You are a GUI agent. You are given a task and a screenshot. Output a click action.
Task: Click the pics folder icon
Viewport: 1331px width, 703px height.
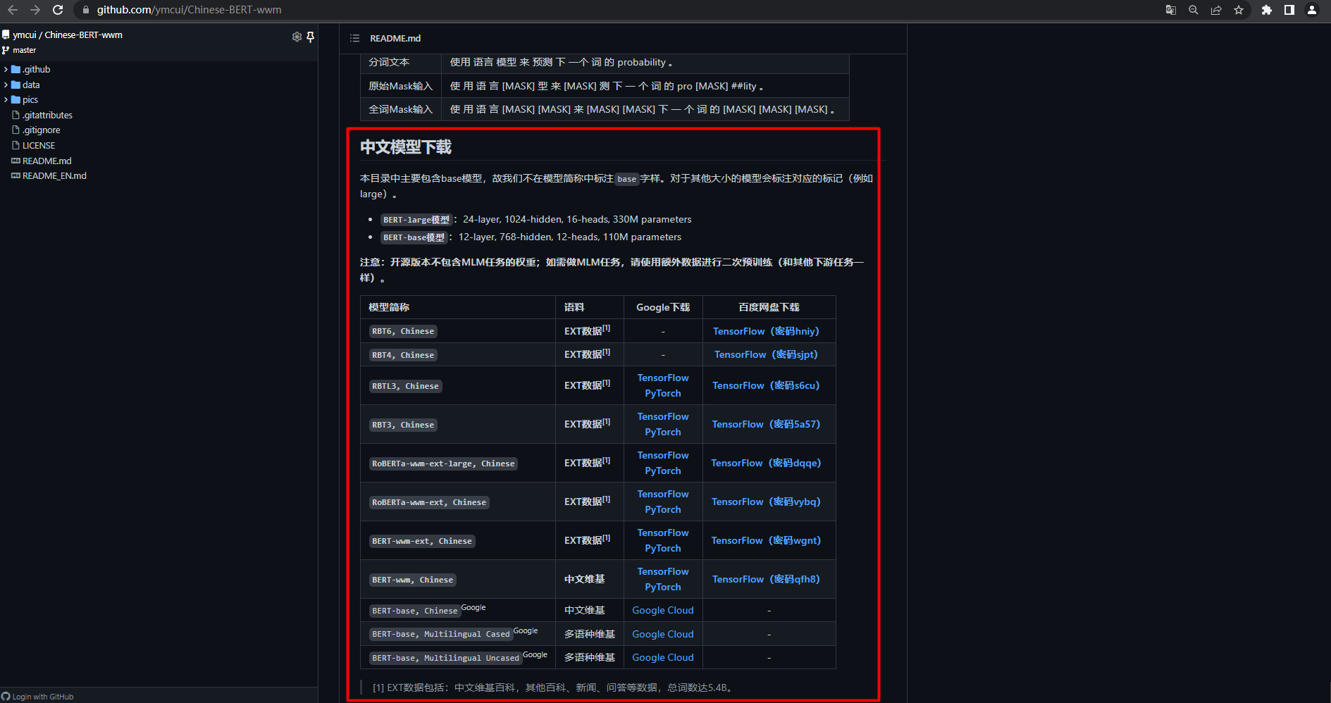click(x=16, y=99)
